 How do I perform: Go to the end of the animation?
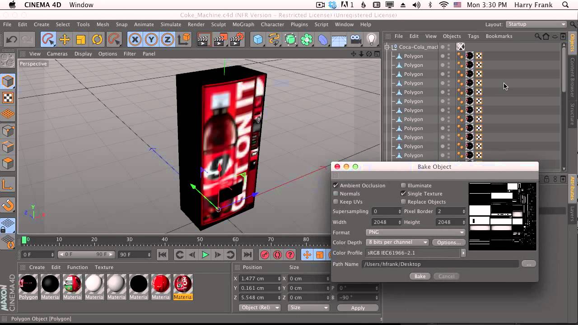pos(247,255)
